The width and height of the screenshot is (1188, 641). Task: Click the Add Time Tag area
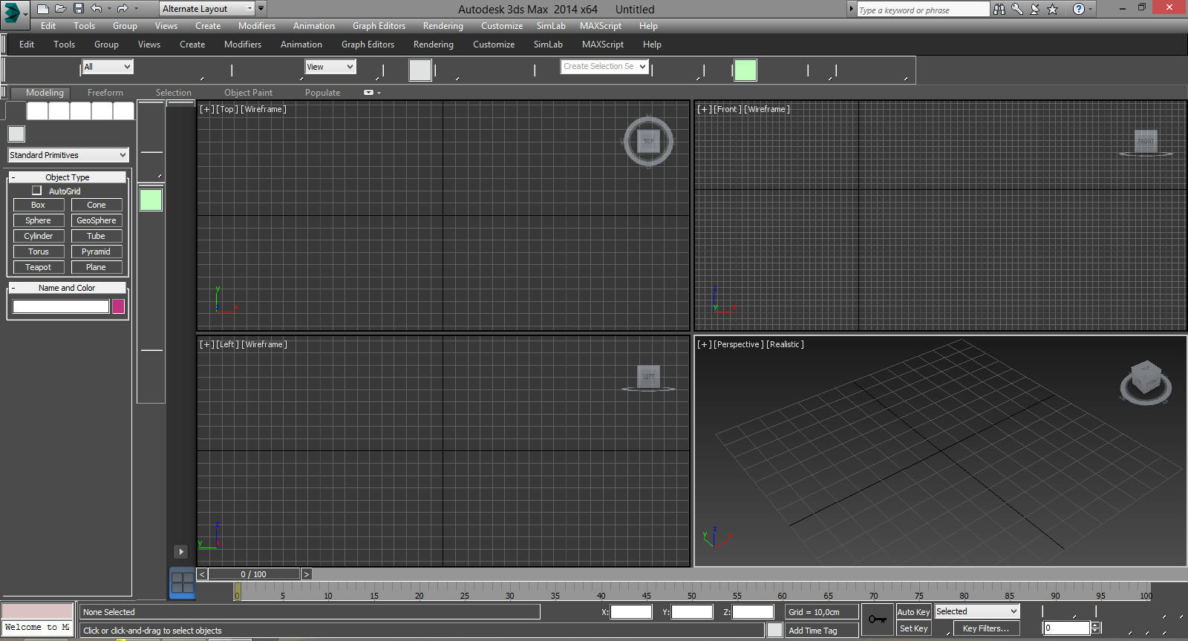[823, 631]
